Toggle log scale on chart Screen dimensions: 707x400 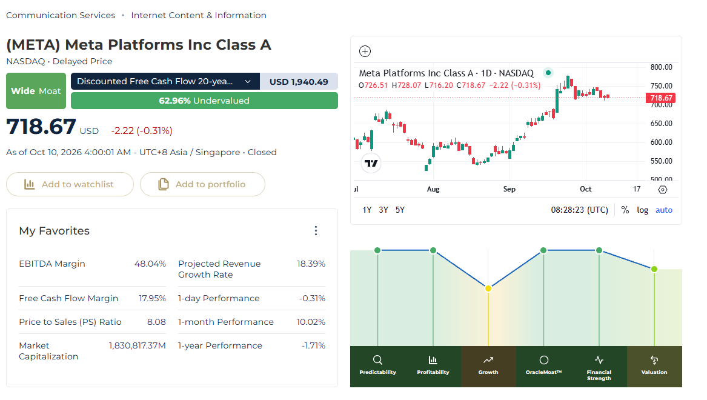[643, 210]
